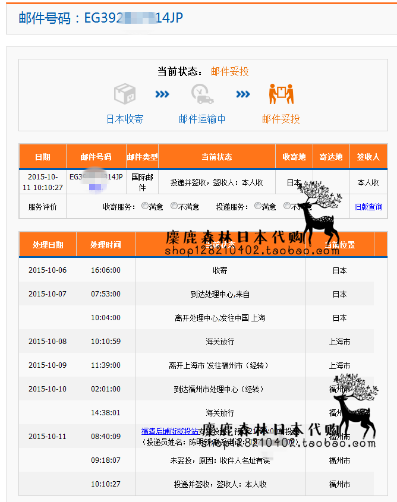397x502 pixels.
Task: Open the 福清后埔街揽投站 link
Action: coord(171,431)
